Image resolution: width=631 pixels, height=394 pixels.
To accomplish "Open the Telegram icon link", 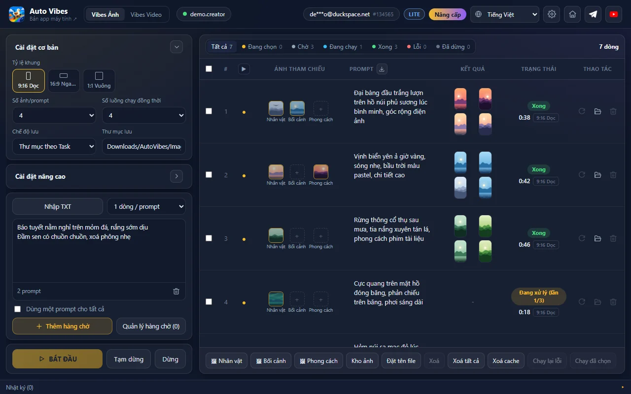I will (x=593, y=14).
